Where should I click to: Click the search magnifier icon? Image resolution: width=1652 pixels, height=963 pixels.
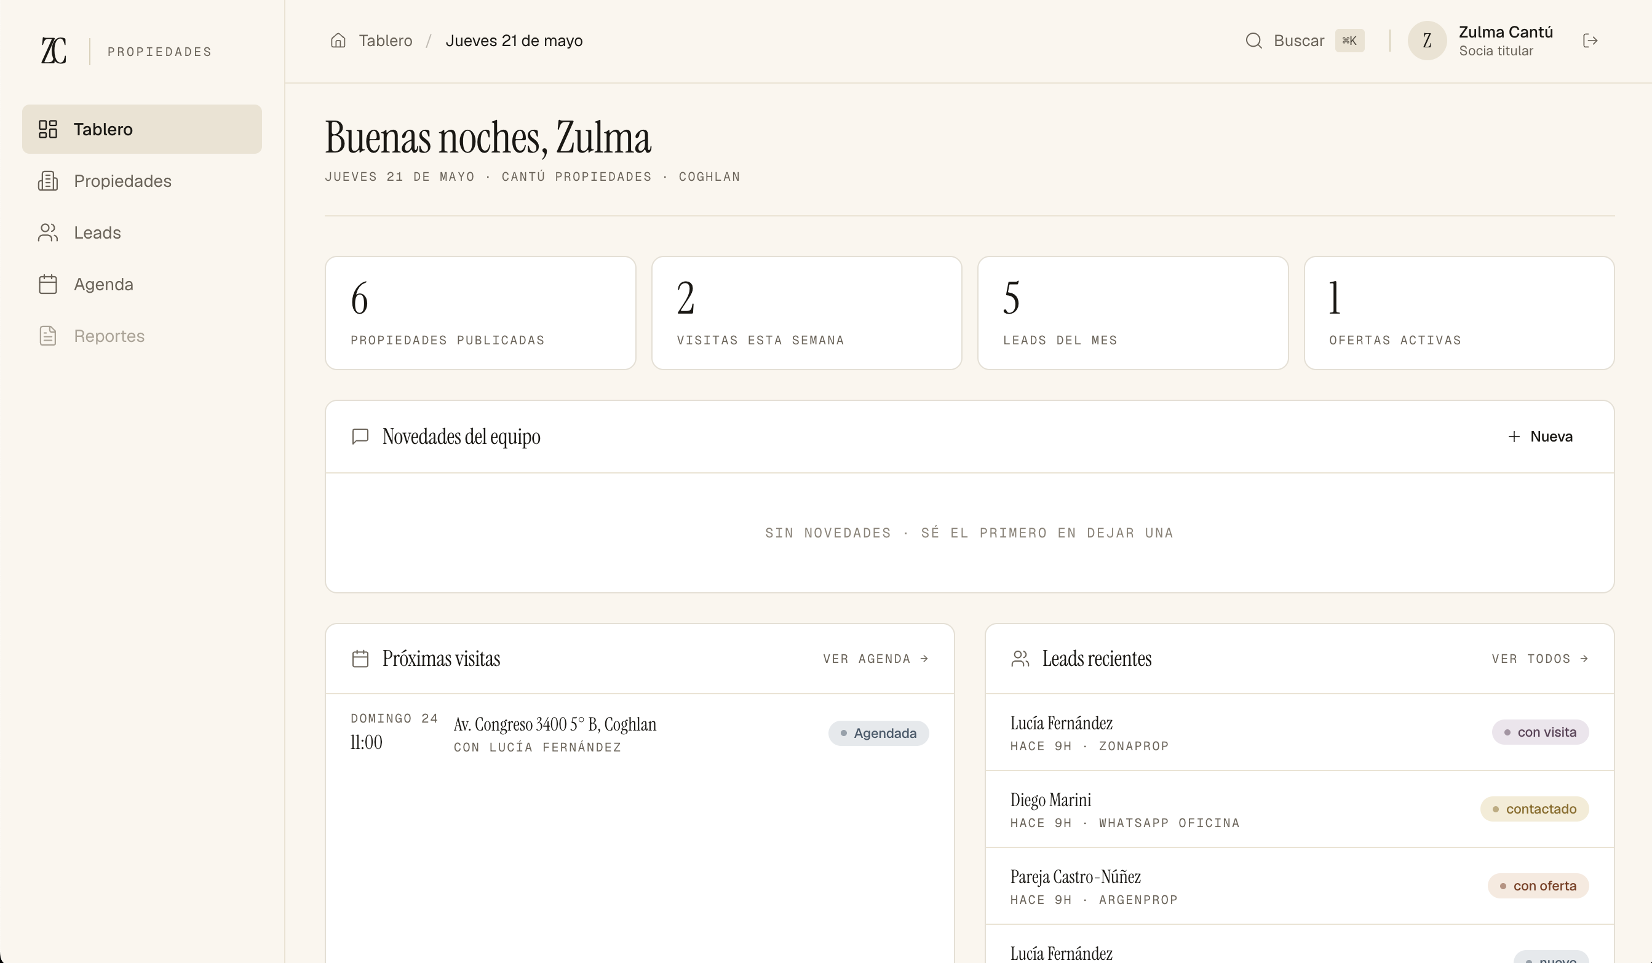click(x=1253, y=41)
